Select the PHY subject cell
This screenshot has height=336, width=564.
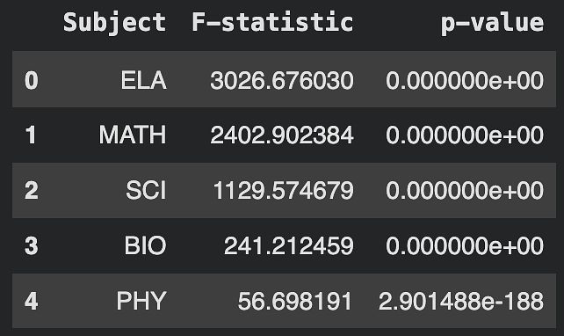pos(141,301)
